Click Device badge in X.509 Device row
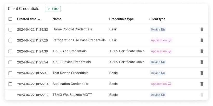The image size is (213, 106). point(157,62)
